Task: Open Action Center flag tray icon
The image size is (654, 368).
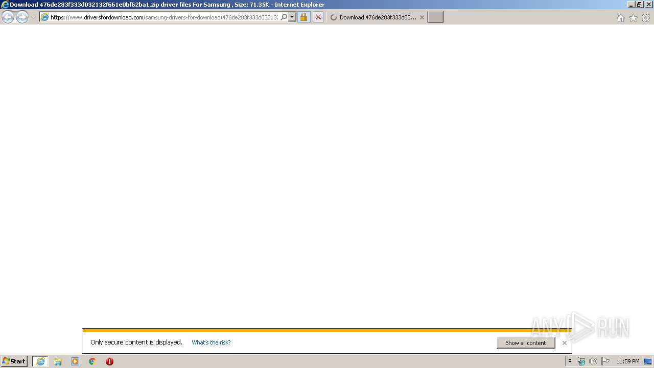Action: (605, 361)
